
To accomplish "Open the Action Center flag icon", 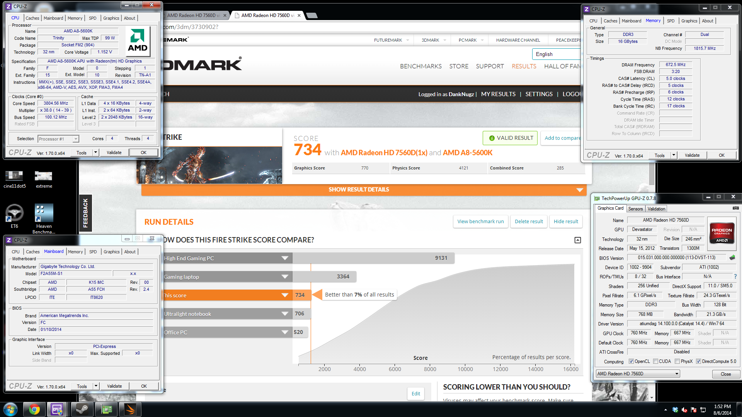I will tap(694, 410).
